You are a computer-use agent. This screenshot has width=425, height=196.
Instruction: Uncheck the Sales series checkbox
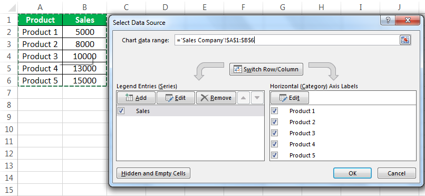121,111
